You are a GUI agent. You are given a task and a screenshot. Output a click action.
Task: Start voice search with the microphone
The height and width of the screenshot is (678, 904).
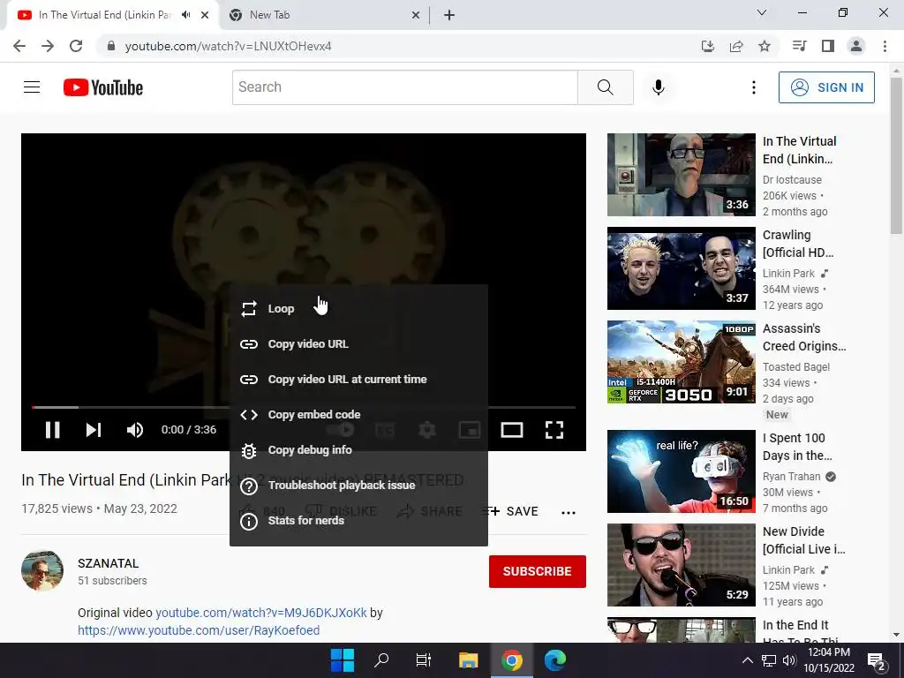point(659,87)
